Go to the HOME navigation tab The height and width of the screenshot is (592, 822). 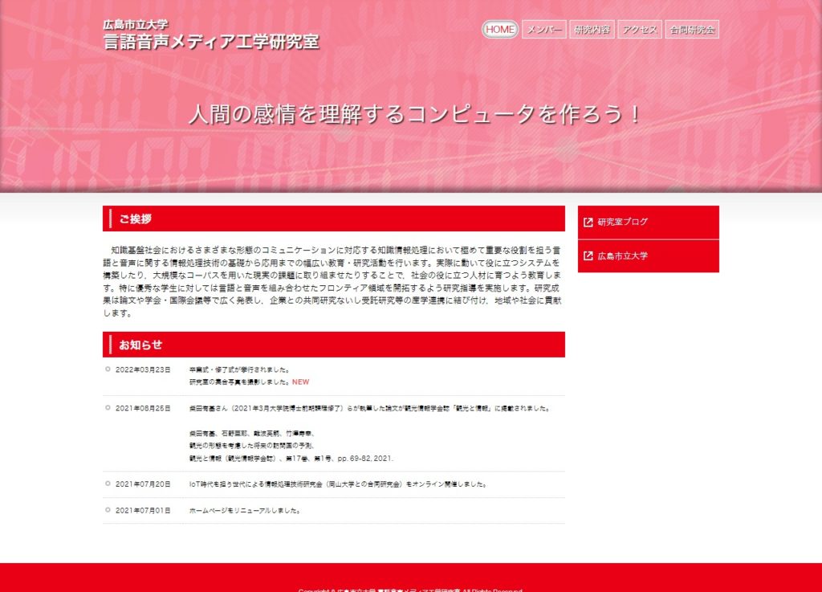[x=500, y=30]
